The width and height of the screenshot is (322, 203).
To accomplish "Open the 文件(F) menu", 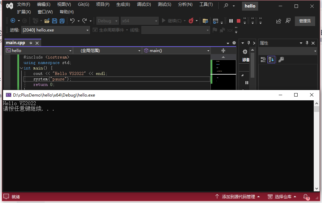I will (23, 4).
